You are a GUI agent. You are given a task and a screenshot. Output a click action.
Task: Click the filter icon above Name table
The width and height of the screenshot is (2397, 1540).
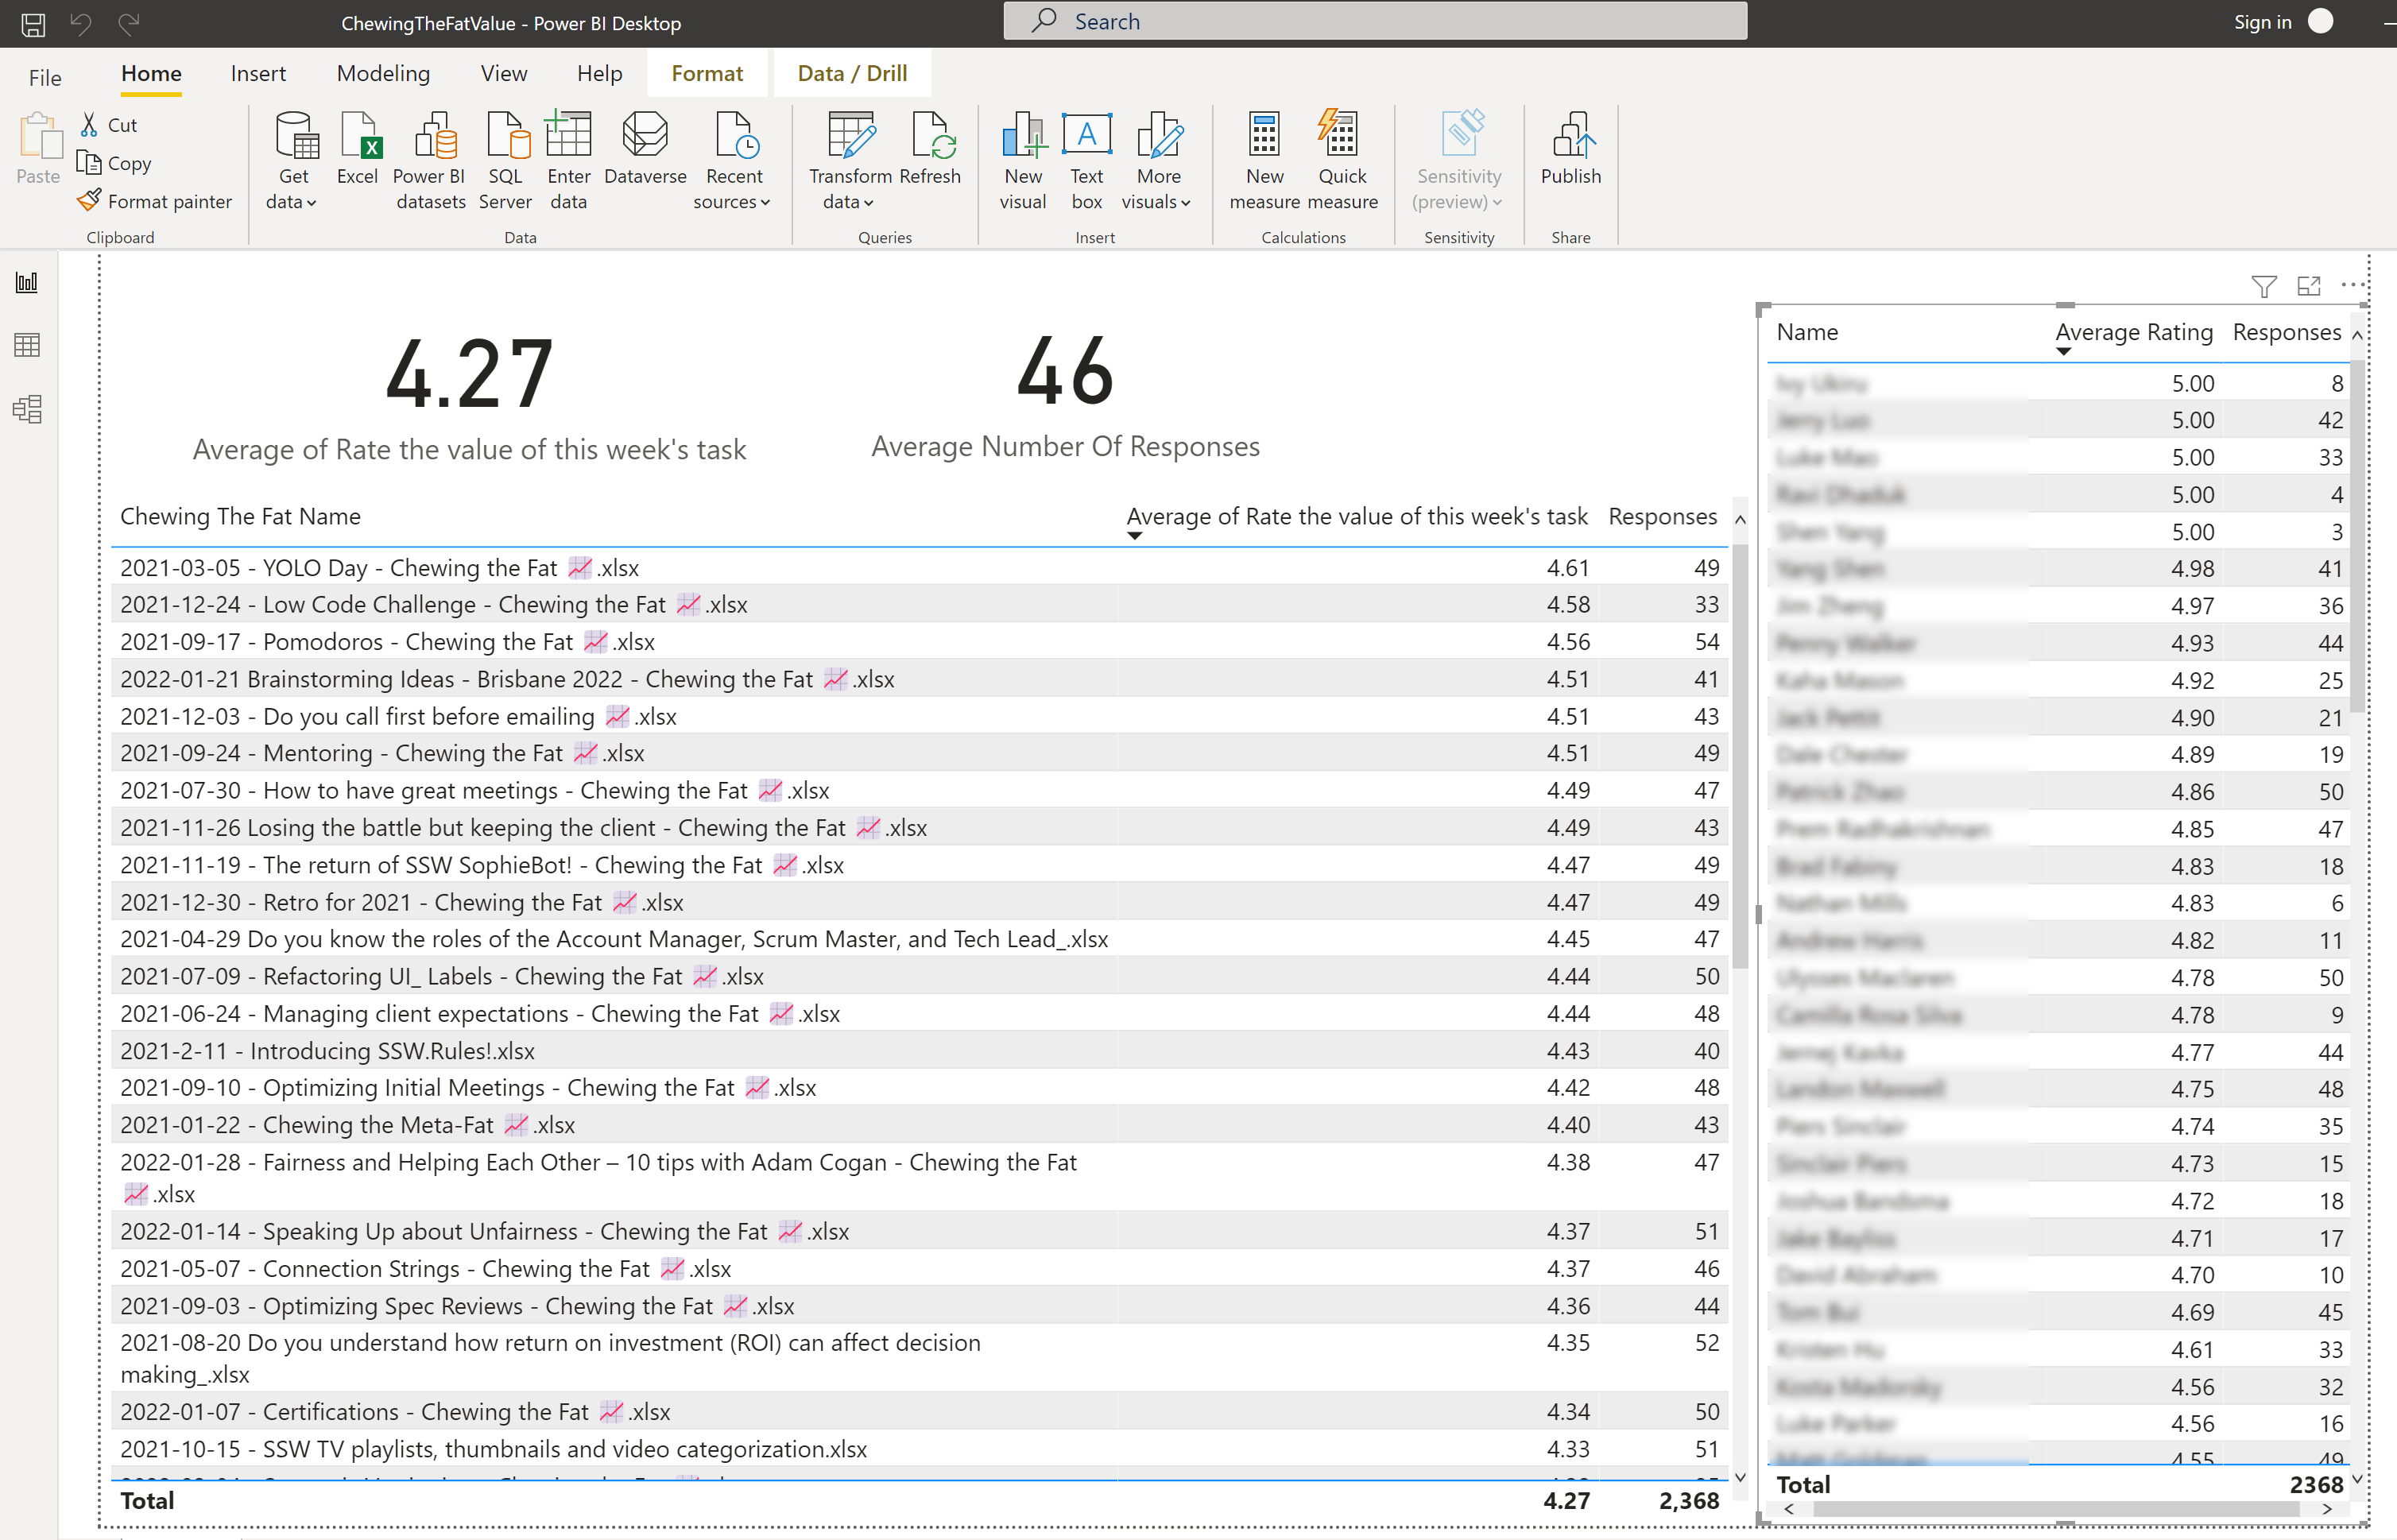click(2263, 287)
